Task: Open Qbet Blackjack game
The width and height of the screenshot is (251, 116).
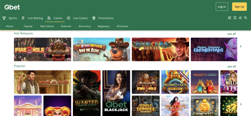Action: pyautogui.click(x=116, y=93)
